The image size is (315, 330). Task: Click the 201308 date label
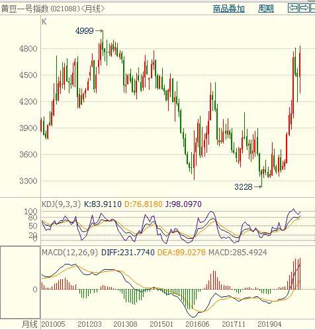tap(125, 324)
